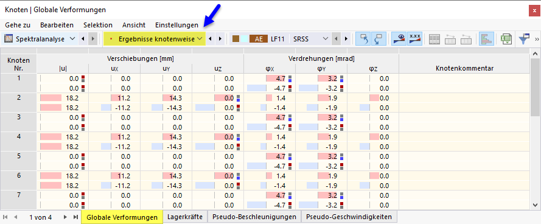The width and height of the screenshot is (541, 224).
Task: Open the Ansicht menu
Action: click(134, 25)
